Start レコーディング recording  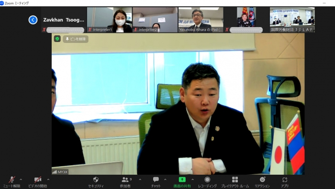(x=207, y=182)
